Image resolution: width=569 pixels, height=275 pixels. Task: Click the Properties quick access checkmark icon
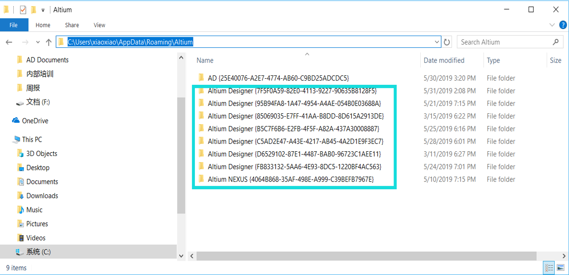(23, 10)
